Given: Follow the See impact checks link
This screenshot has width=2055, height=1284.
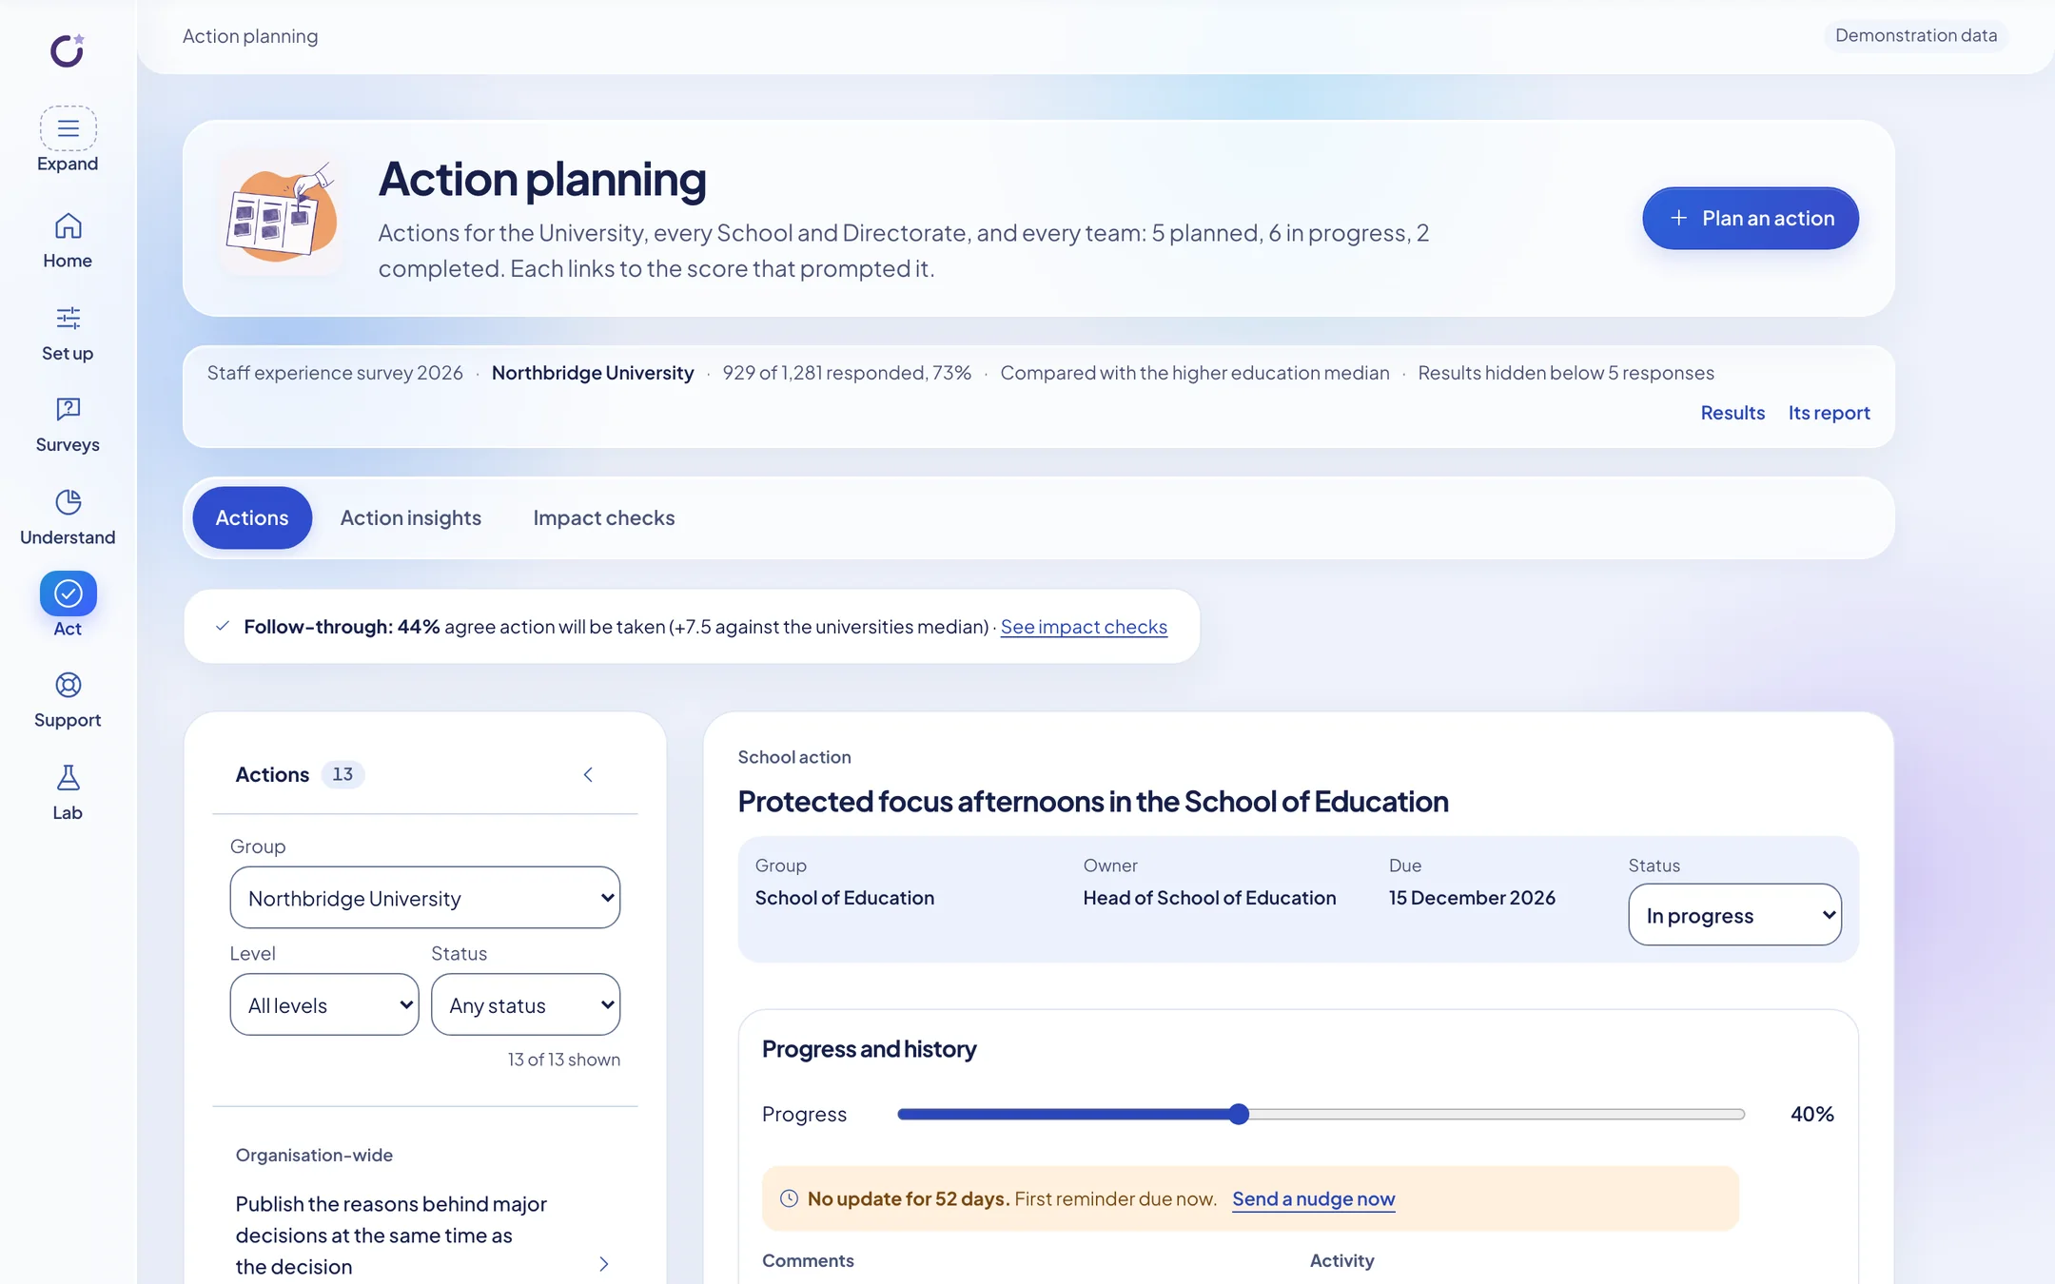Looking at the screenshot, I should (x=1084, y=627).
